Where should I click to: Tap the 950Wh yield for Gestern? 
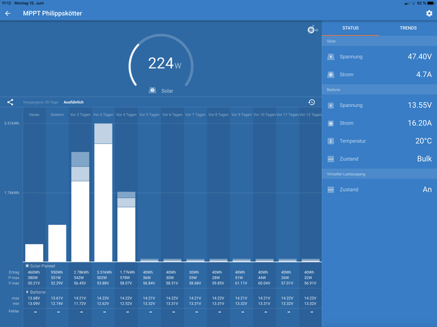(57, 272)
